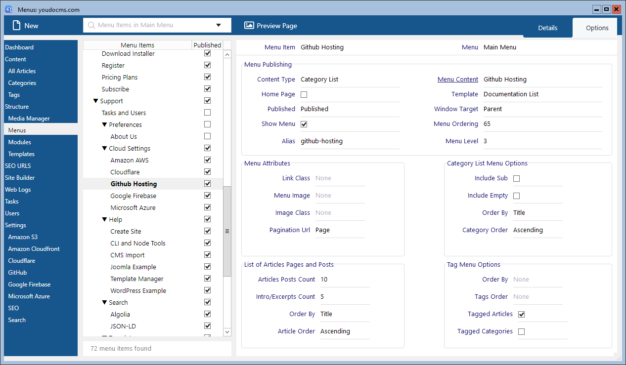Click the search magnifier icon
Viewport: 626px width, 365px height.
coord(91,25)
